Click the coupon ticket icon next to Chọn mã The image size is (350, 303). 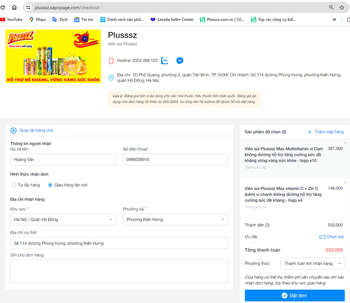point(322,237)
